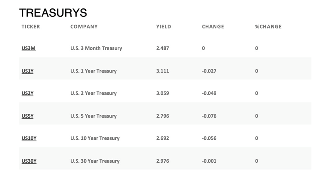The image size is (321, 184).
Task: Click the CHANGE column header
Action: pyautogui.click(x=213, y=27)
